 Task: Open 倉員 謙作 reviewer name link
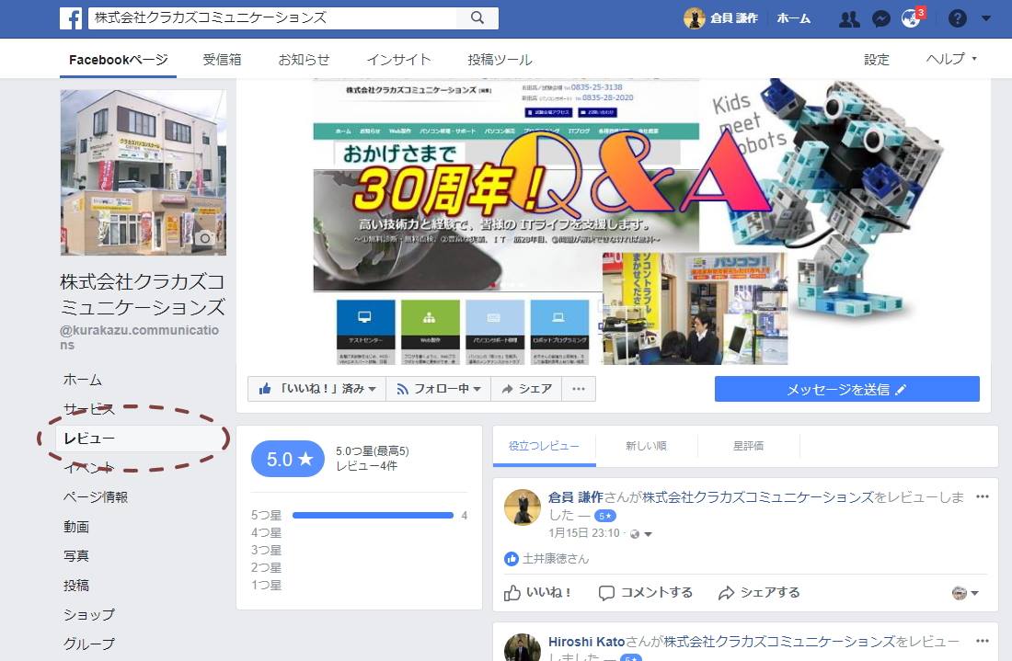[x=575, y=497]
